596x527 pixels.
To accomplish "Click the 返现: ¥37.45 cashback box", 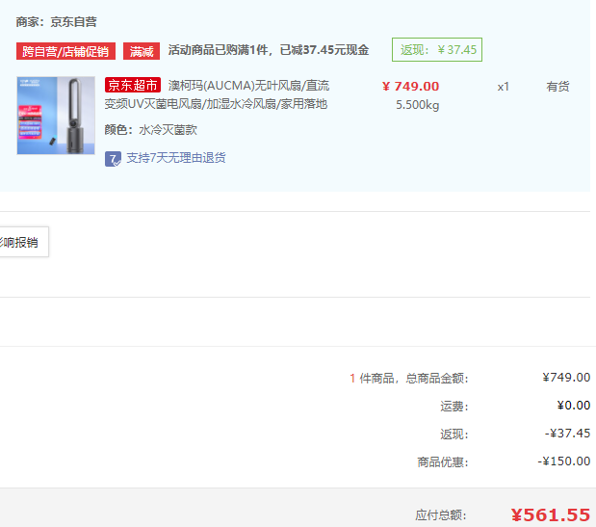I will (x=437, y=49).
